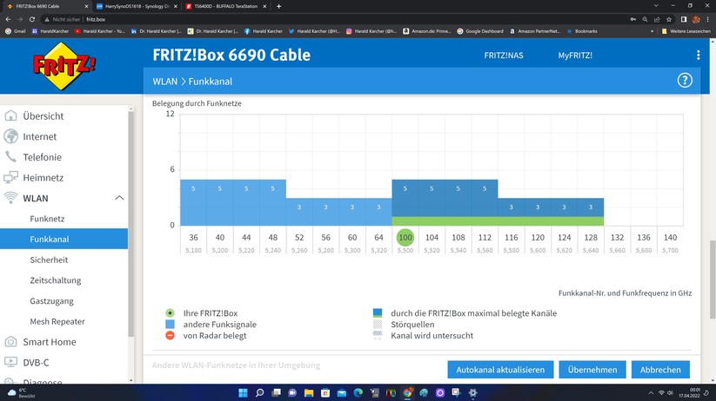The image size is (716, 401).
Task: Open Windows taskbar search
Action: click(260, 393)
